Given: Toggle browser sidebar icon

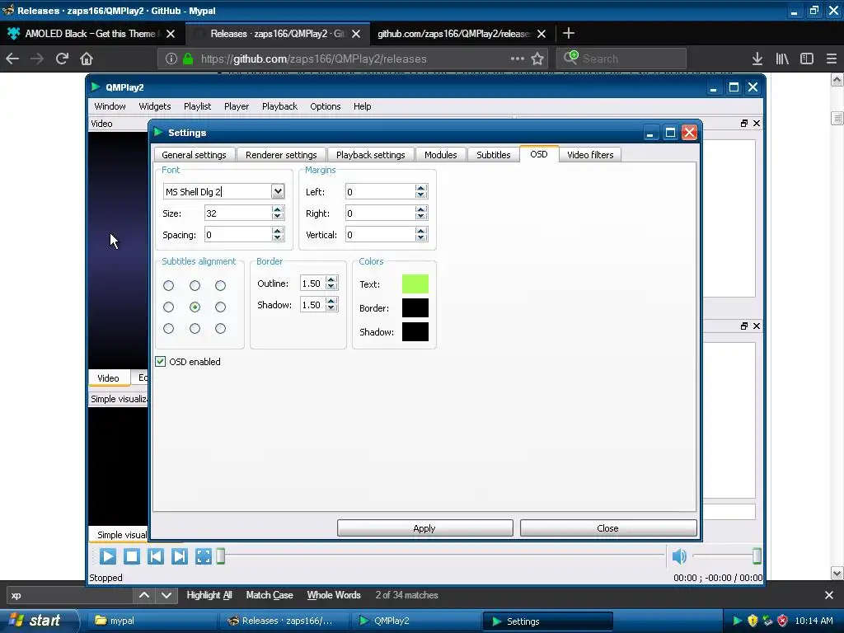Looking at the screenshot, I should (807, 59).
